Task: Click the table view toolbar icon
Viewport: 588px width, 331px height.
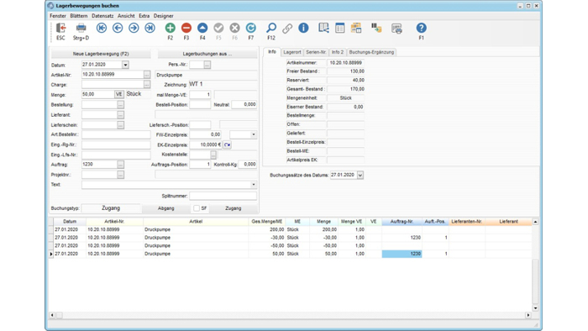Action: 339,28
